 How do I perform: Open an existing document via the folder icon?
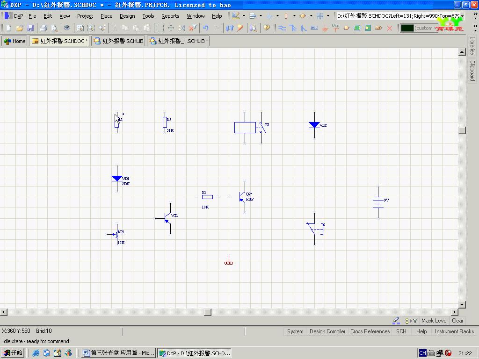[20, 28]
